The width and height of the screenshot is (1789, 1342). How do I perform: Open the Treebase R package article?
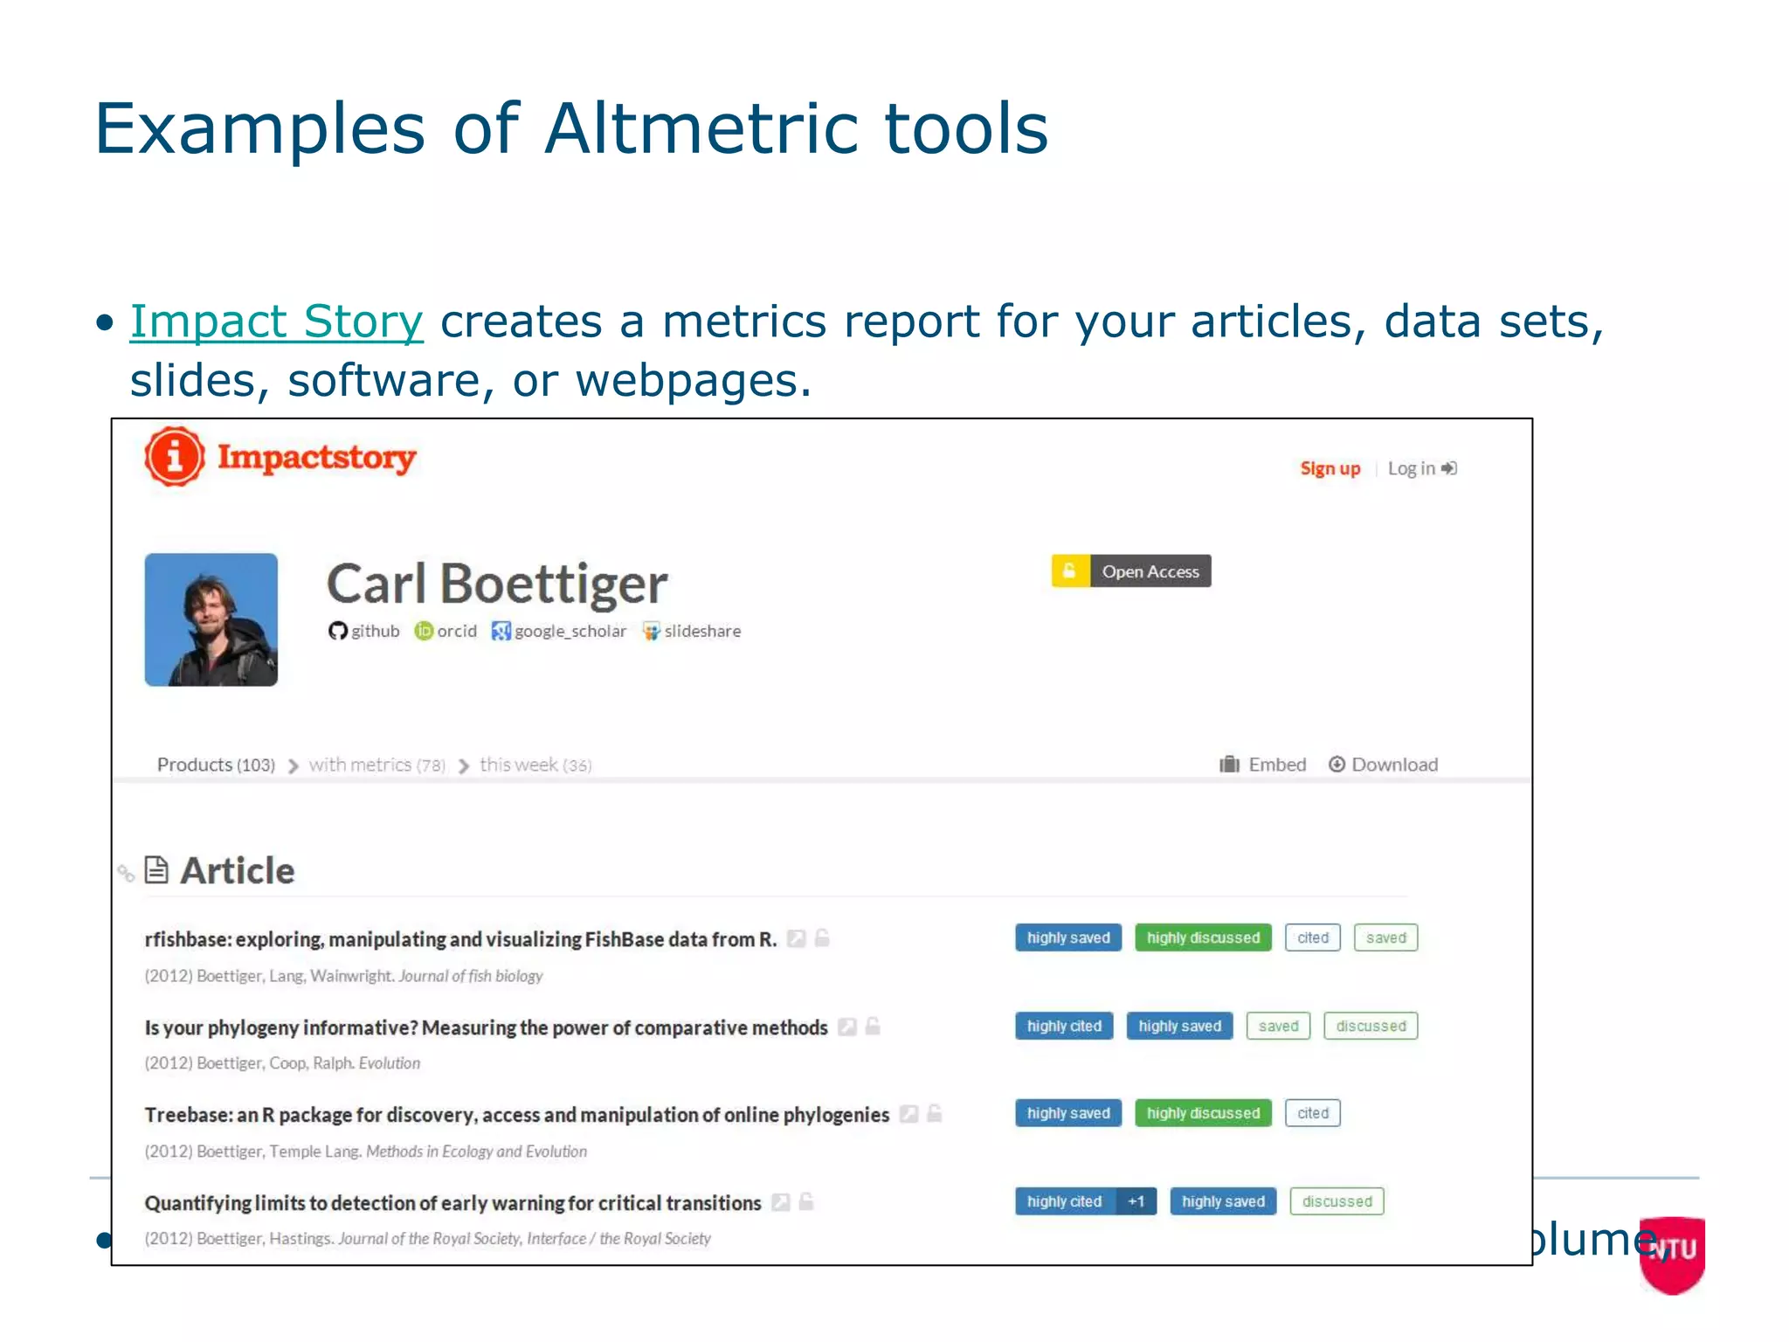(516, 1115)
